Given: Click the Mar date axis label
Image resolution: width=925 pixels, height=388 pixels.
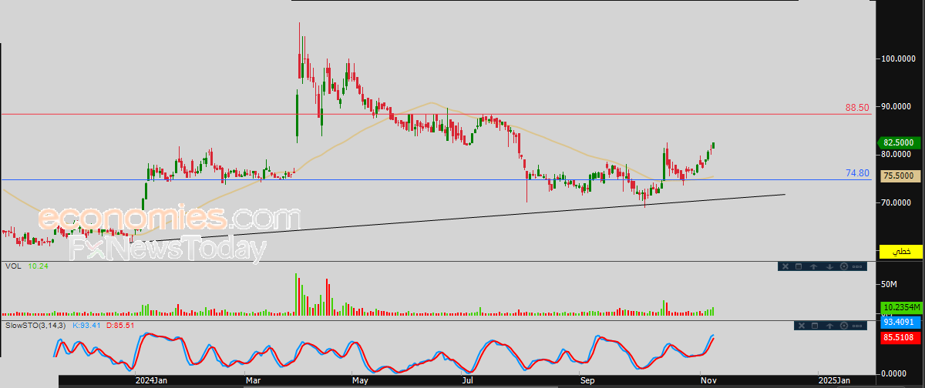Looking at the screenshot, I should pyautogui.click(x=253, y=380).
